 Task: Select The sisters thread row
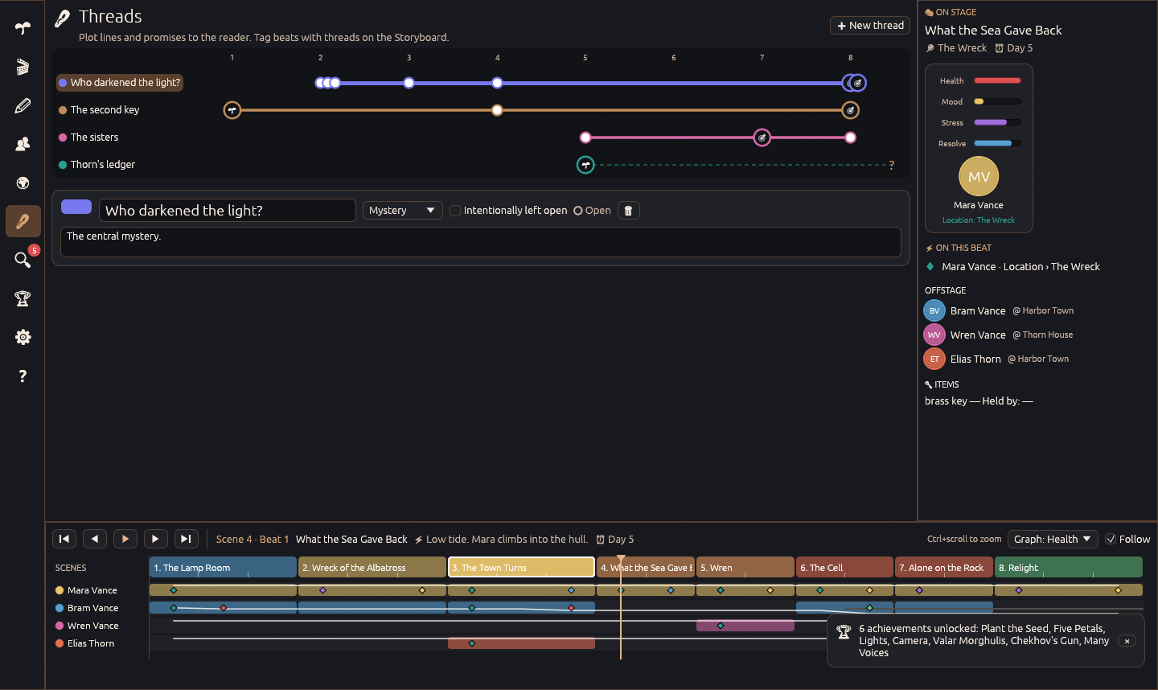click(x=88, y=138)
